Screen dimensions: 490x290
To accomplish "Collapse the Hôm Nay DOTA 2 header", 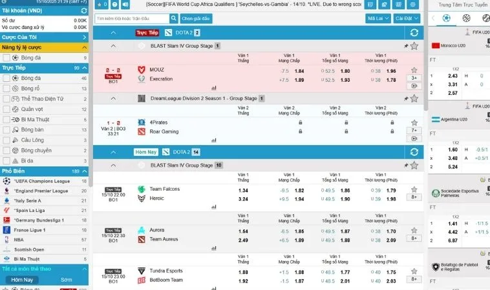I will (x=113, y=152).
